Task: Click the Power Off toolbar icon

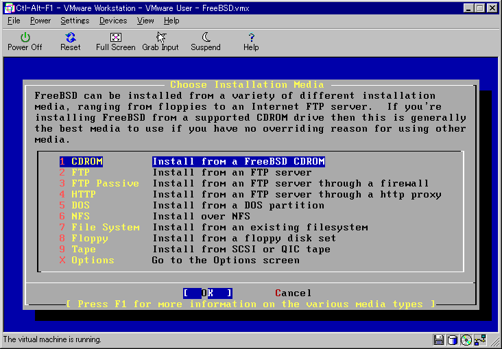Action: (25, 38)
